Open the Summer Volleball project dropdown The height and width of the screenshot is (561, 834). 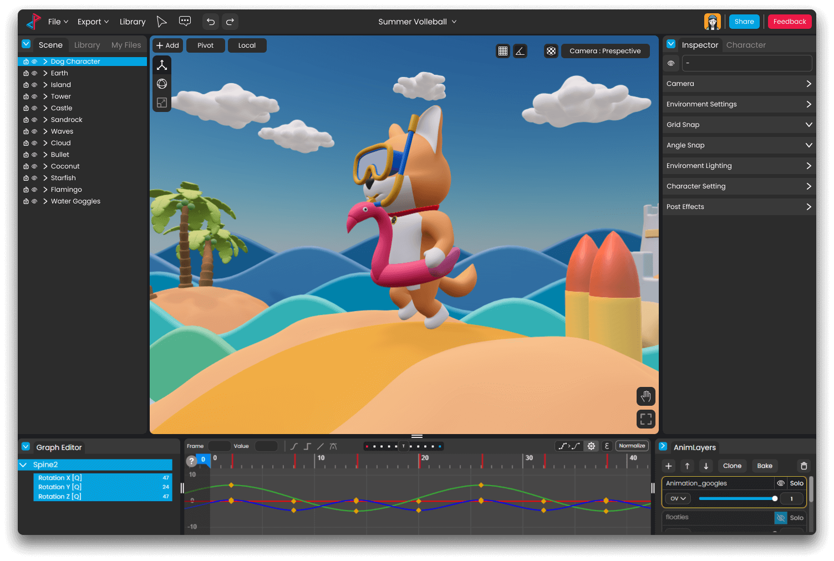click(418, 22)
